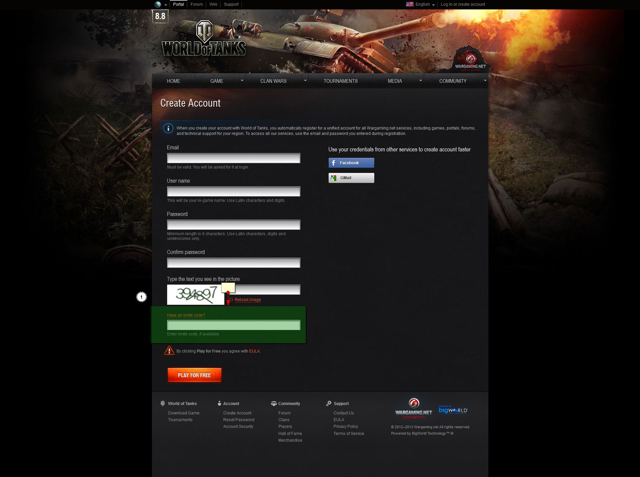Image resolution: width=640 pixels, height=477 pixels.
Task: Open the EULA link
Action: click(x=254, y=351)
